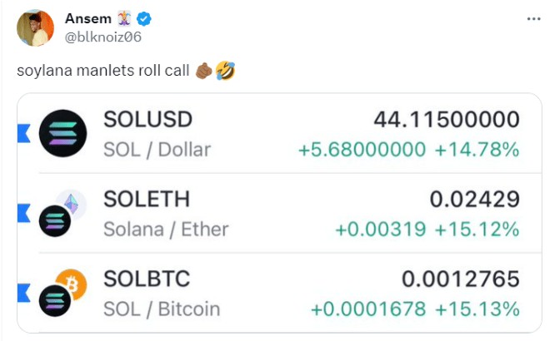The height and width of the screenshot is (341, 550).
Task: Click the +15.13% change for SOLBTC
Action: 477,309
